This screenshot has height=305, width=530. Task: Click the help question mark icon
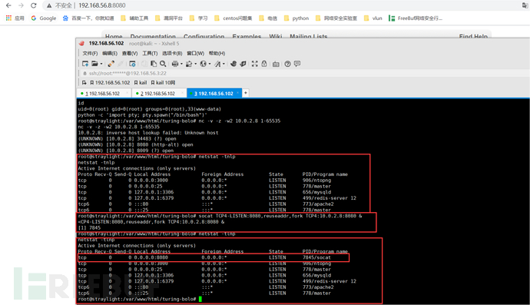pos(287,64)
